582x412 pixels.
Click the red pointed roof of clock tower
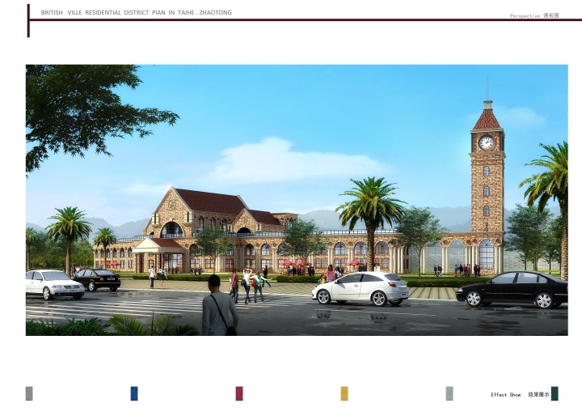click(487, 120)
